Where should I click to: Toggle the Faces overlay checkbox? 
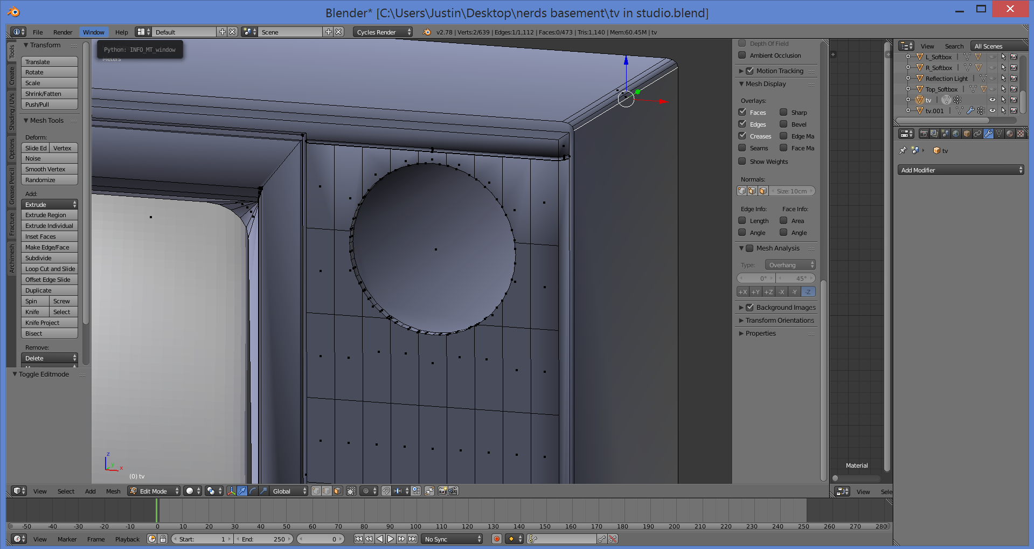(x=742, y=112)
